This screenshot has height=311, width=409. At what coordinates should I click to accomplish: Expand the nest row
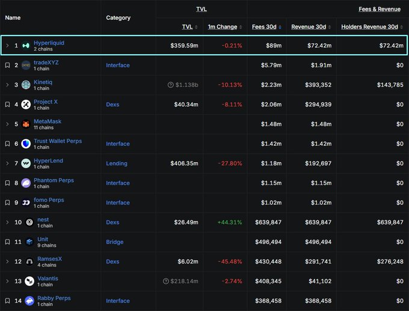[x=7, y=222]
